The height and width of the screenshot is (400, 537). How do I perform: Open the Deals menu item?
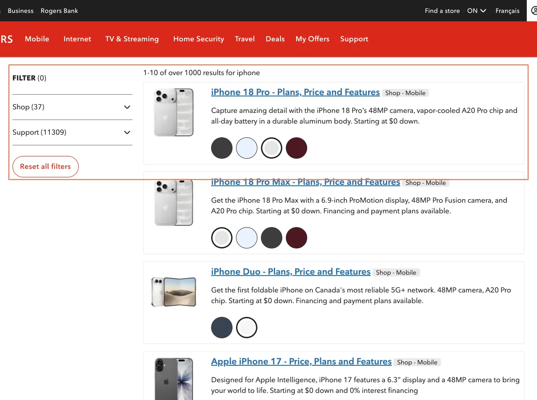[275, 39]
